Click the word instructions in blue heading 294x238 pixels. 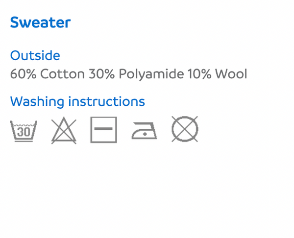pos(106,101)
